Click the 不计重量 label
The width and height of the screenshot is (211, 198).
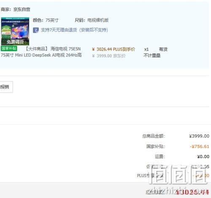[x=152, y=56]
